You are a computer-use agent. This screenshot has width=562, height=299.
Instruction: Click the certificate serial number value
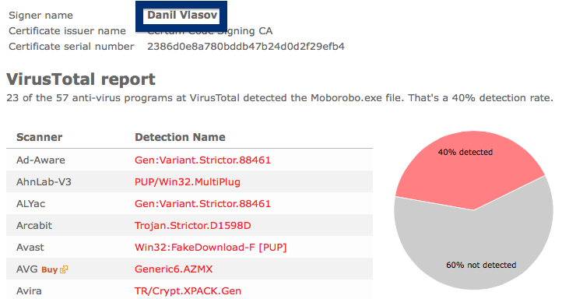click(x=246, y=47)
